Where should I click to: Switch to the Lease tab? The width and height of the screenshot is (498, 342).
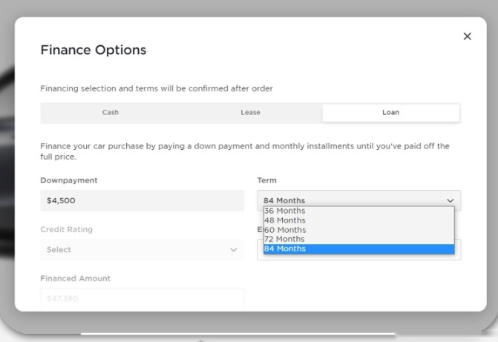[x=250, y=113]
